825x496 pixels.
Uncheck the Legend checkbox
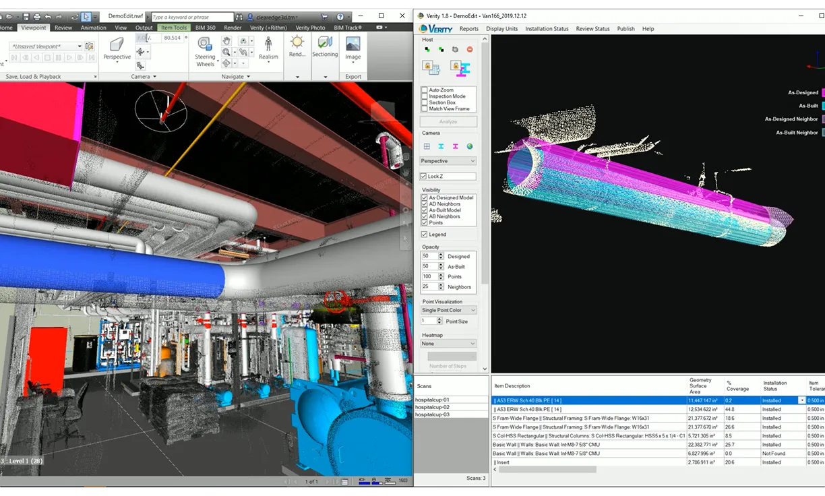[424, 235]
